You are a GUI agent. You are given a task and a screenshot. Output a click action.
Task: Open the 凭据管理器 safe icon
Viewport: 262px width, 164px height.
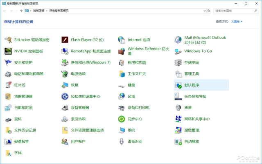tap(8, 96)
